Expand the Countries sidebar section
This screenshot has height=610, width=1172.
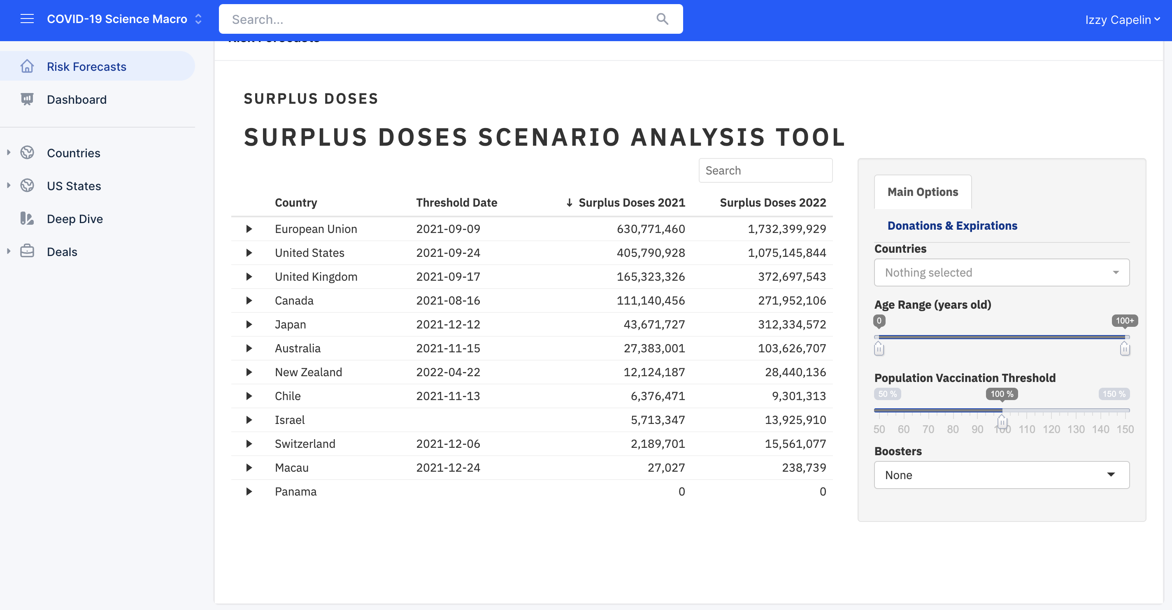[9, 153]
